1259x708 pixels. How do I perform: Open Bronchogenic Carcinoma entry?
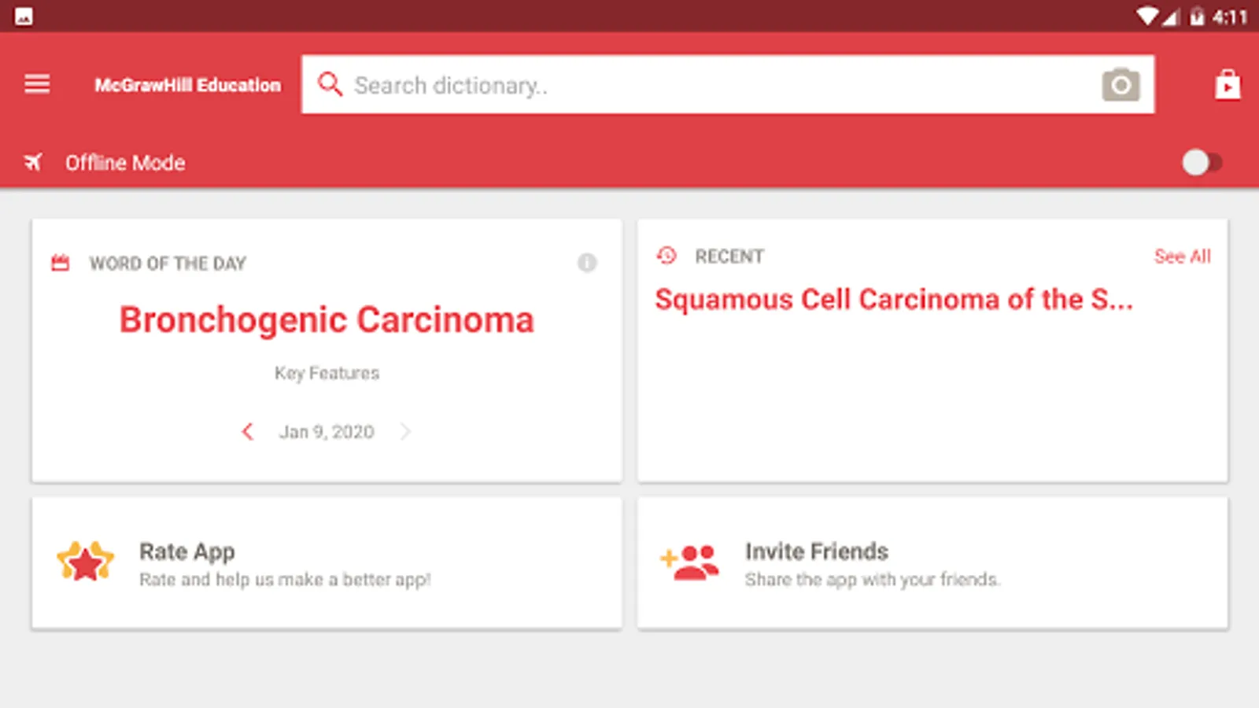point(327,320)
